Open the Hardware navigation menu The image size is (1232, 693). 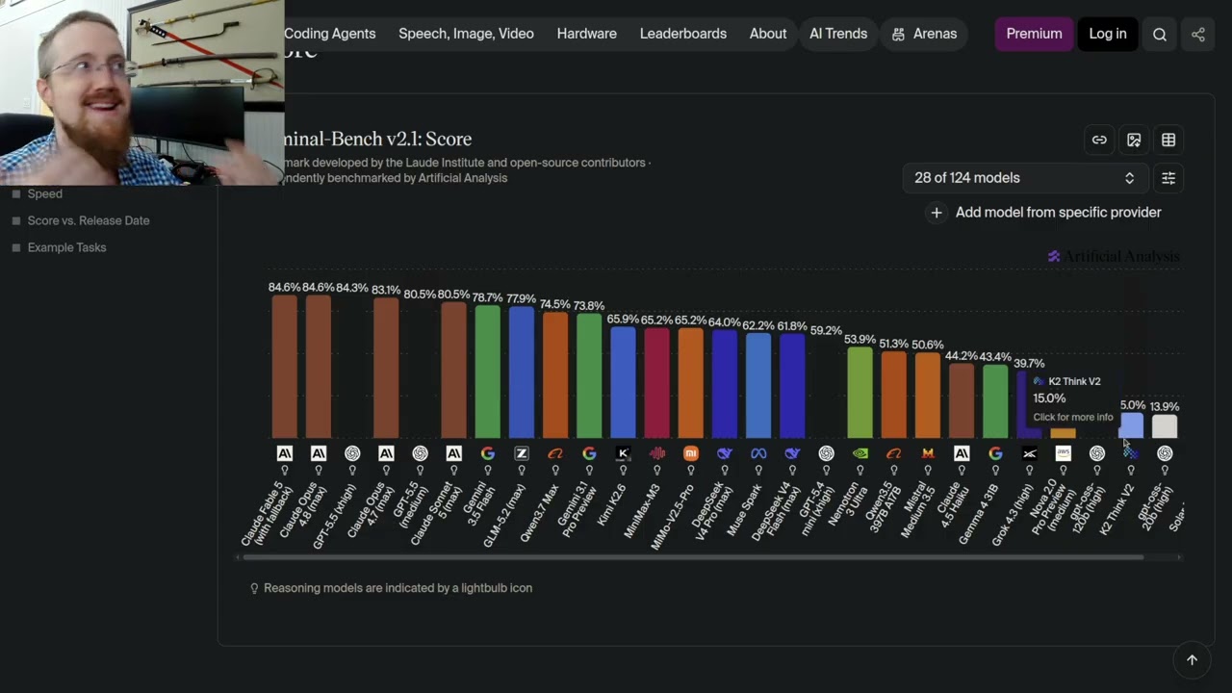click(587, 34)
